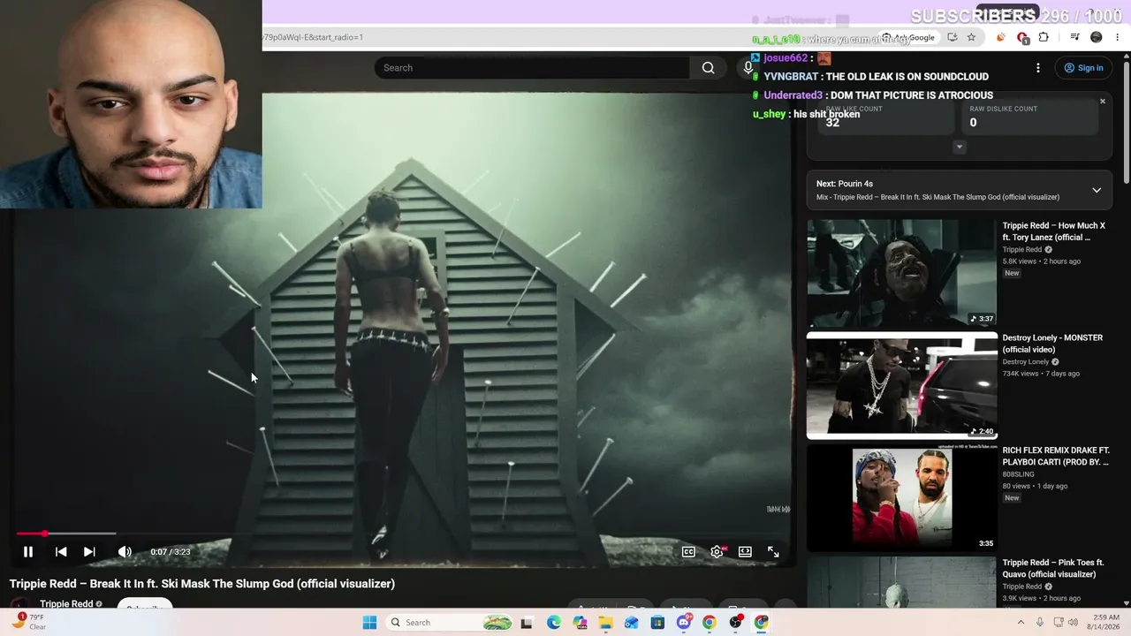Open Chrome media controls icon
This screenshot has width=1131, height=636.
(1074, 37)
